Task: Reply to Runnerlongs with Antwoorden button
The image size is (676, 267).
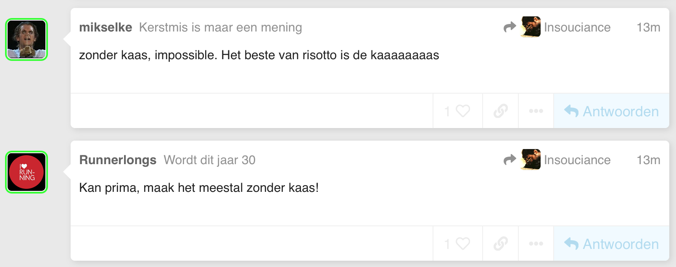Action: (611, 243)
